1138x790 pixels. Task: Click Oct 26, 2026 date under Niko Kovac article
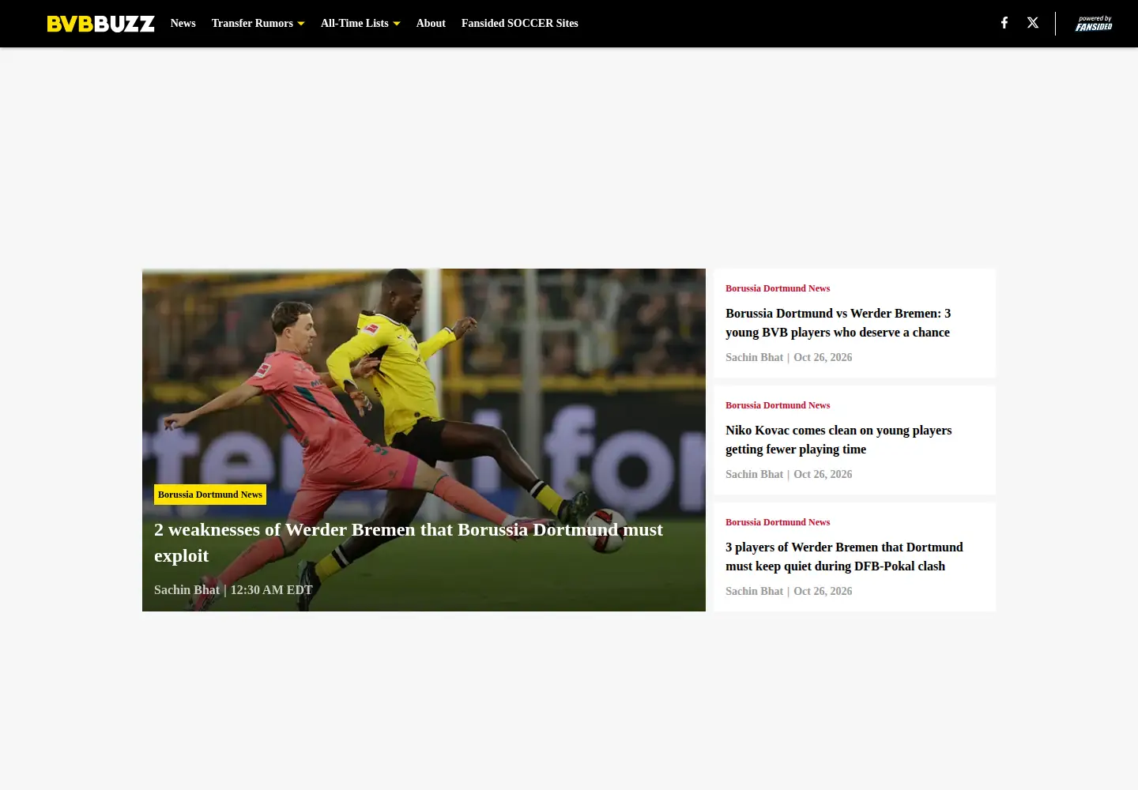click(823, 475)
